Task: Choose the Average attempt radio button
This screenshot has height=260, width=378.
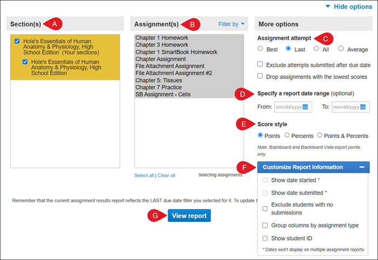Action: click(x=341, y=49)
